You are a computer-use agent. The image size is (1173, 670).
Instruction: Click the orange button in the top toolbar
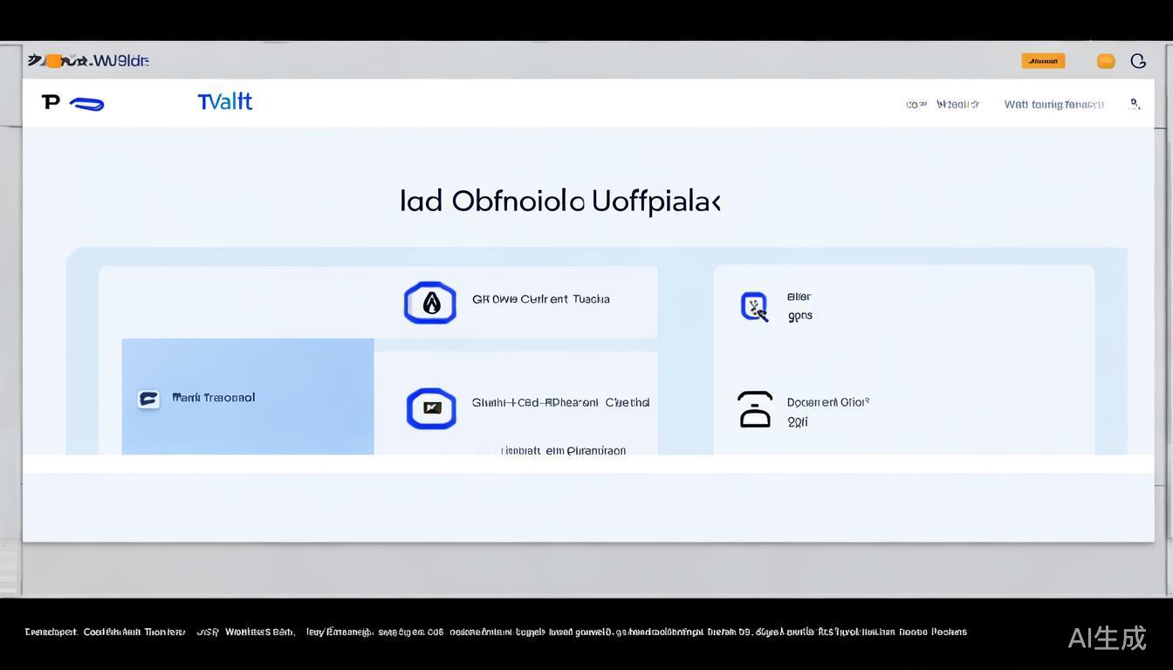(1042, 60)
